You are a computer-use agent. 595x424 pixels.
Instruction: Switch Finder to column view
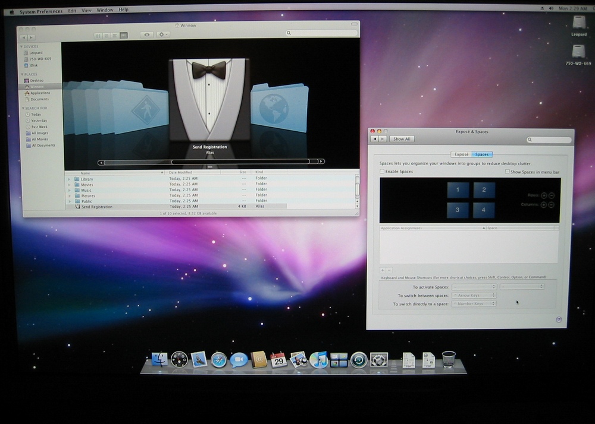coord(115,36)
